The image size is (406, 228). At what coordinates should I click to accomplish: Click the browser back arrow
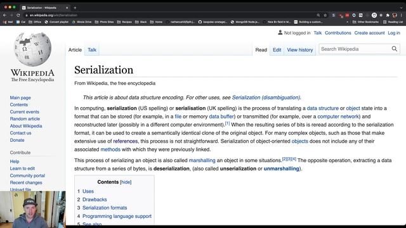[x=4, y=15]
